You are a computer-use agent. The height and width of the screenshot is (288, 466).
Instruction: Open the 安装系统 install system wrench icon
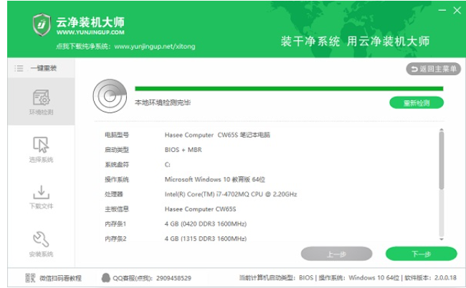41,239
